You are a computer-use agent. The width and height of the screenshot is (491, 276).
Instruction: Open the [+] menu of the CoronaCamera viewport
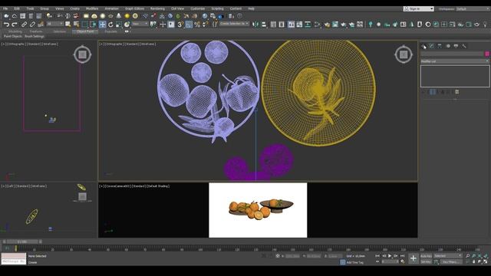click(101, 186)
